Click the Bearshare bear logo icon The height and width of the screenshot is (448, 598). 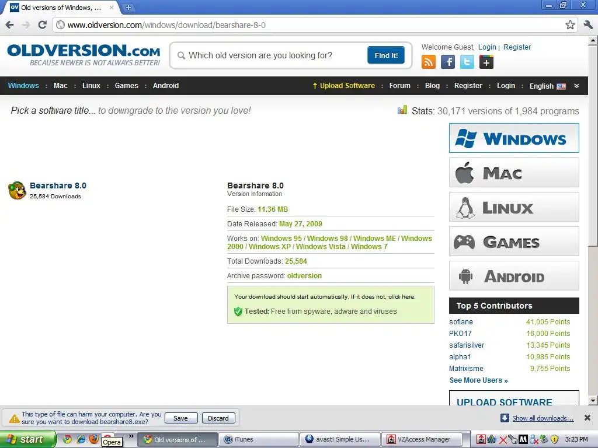[17, 191]
